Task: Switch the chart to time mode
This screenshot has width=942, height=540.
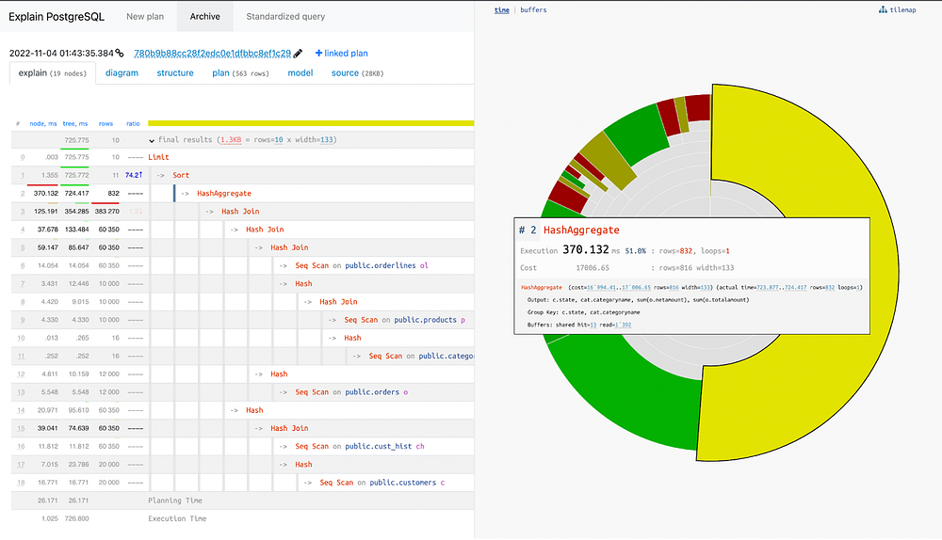Action: [502, 10]
